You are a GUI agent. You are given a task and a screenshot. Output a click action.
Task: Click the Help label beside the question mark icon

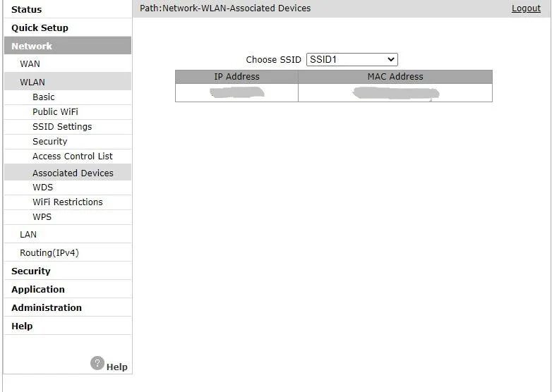(x=117, y=367)
